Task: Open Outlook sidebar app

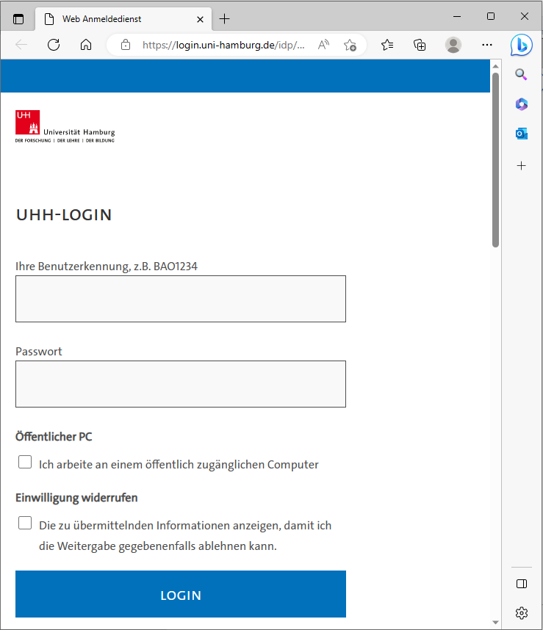Action: click(x=521, y=134)
